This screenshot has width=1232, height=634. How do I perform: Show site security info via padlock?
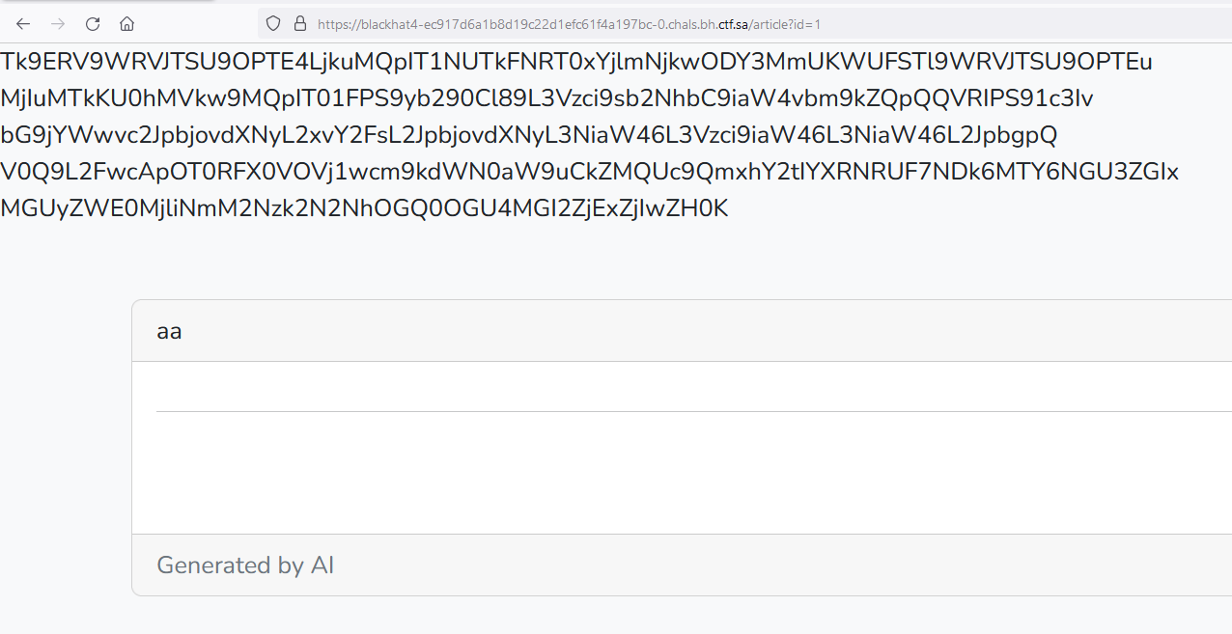[299, 24]
